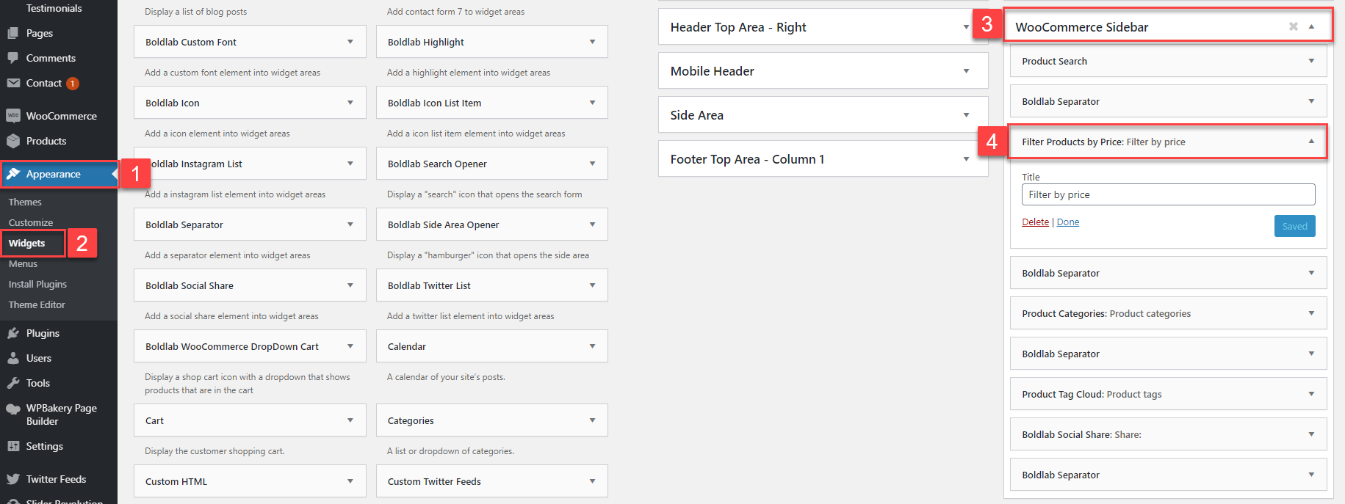Click the Products box icon

pyautogui.click(x=13, y=141)
